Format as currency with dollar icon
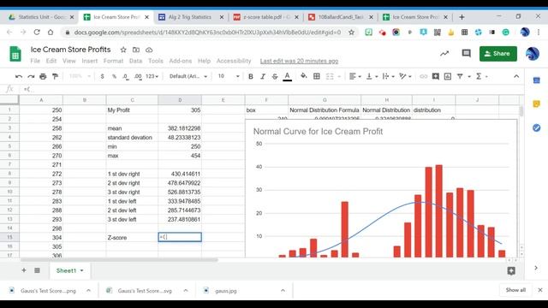The height and width of the screenshot is (308, 548). tap(102, 76)
